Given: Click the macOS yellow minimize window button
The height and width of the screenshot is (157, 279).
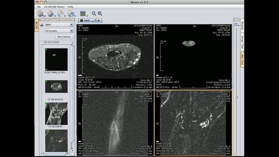Looking at the screenshot, I should coord(41,2).
